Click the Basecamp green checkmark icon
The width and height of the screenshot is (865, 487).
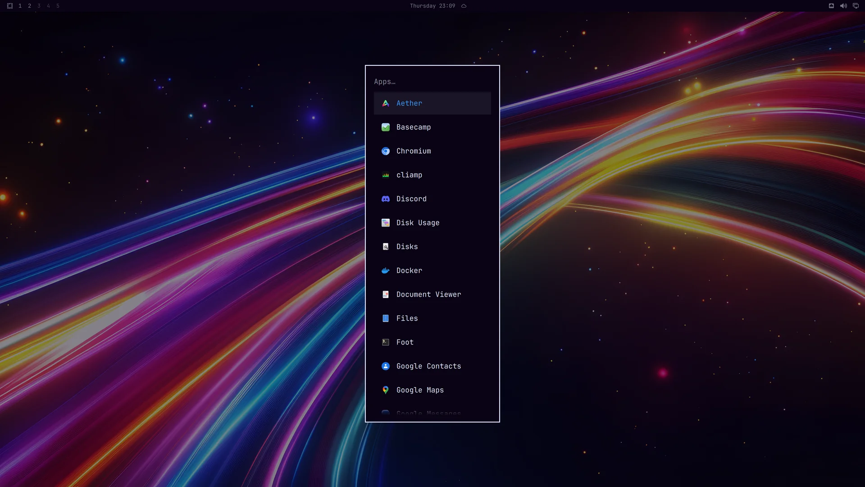click(386, 127)
